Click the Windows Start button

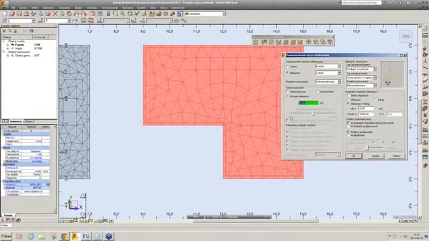coord(6,236)
